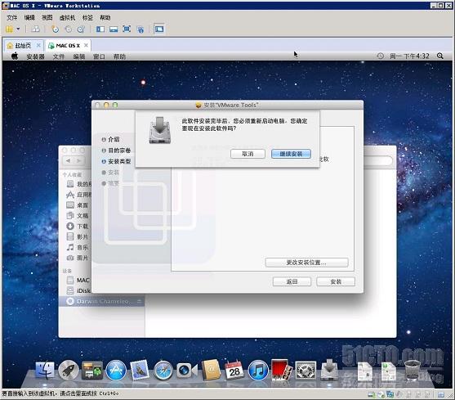Open iCal calendar from the Dock
This screenshot has width=455, height=400.
pyautogui.click(x=234, y=370)
